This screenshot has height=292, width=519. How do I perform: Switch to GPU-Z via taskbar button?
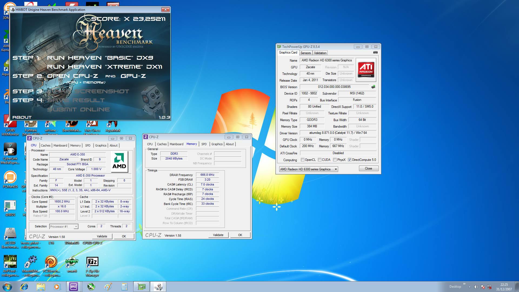pyautogui.click(x=141, y=287)
